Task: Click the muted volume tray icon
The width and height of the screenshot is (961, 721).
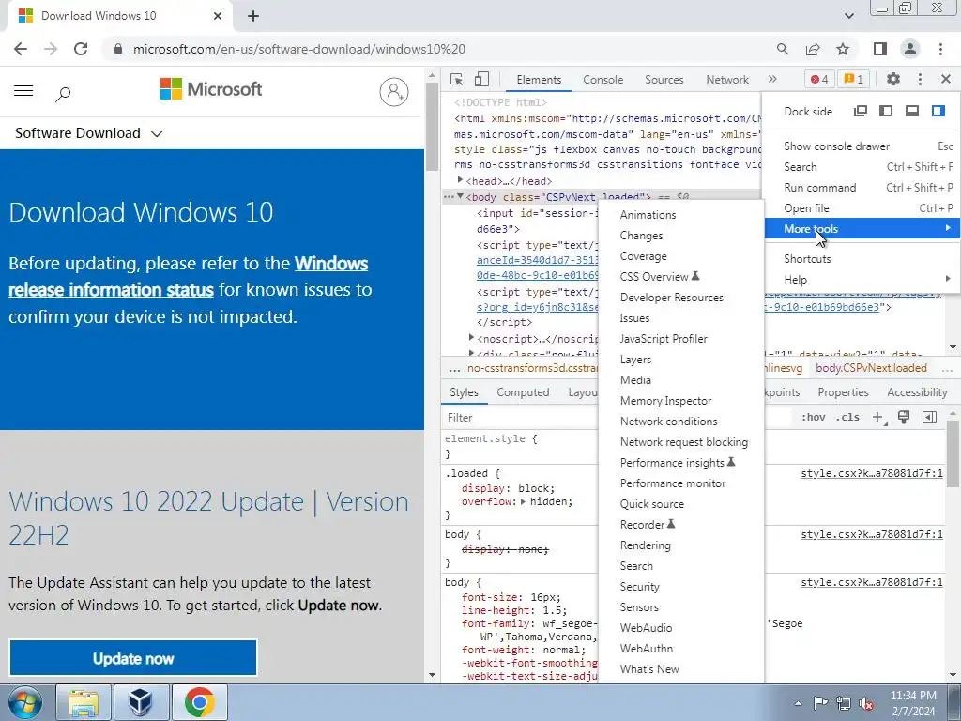Action: point(866,702)
